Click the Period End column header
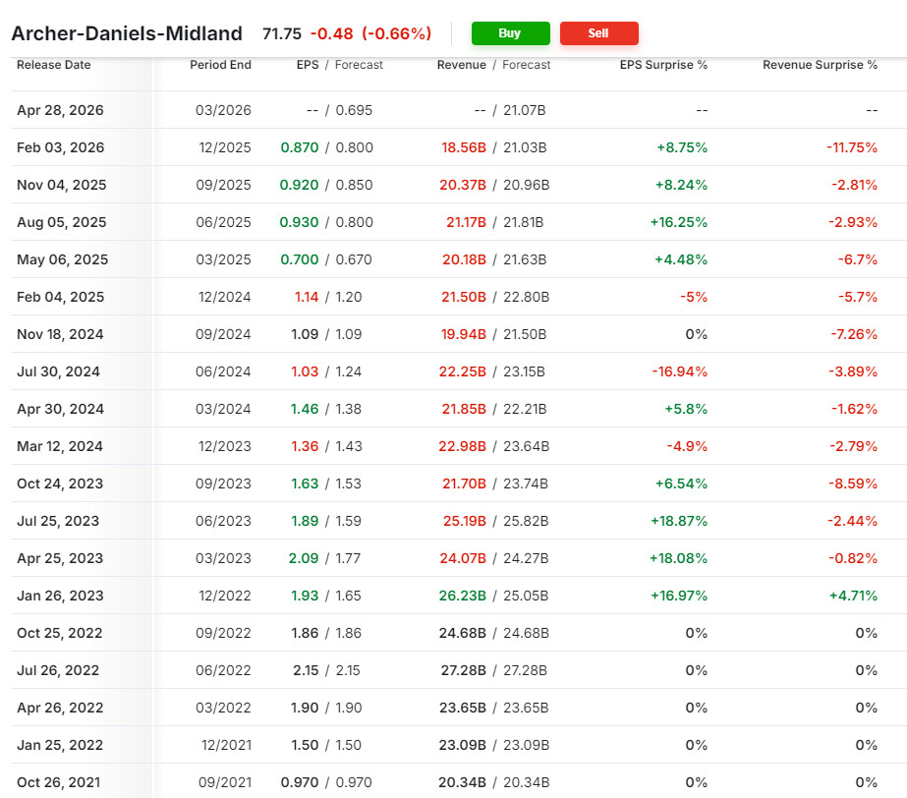The image size is (907, 798). pos(220,65)
